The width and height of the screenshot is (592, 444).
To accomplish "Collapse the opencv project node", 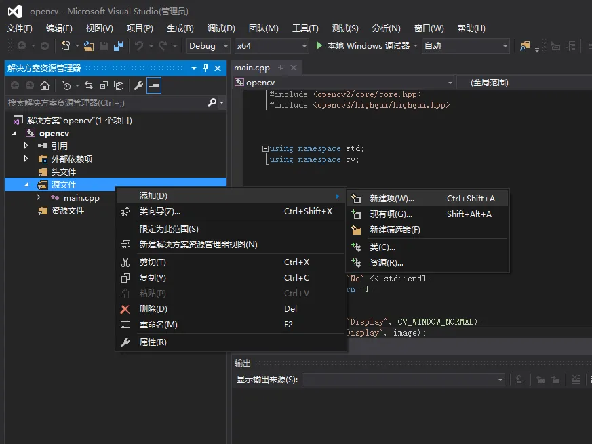I will point(14,133).
